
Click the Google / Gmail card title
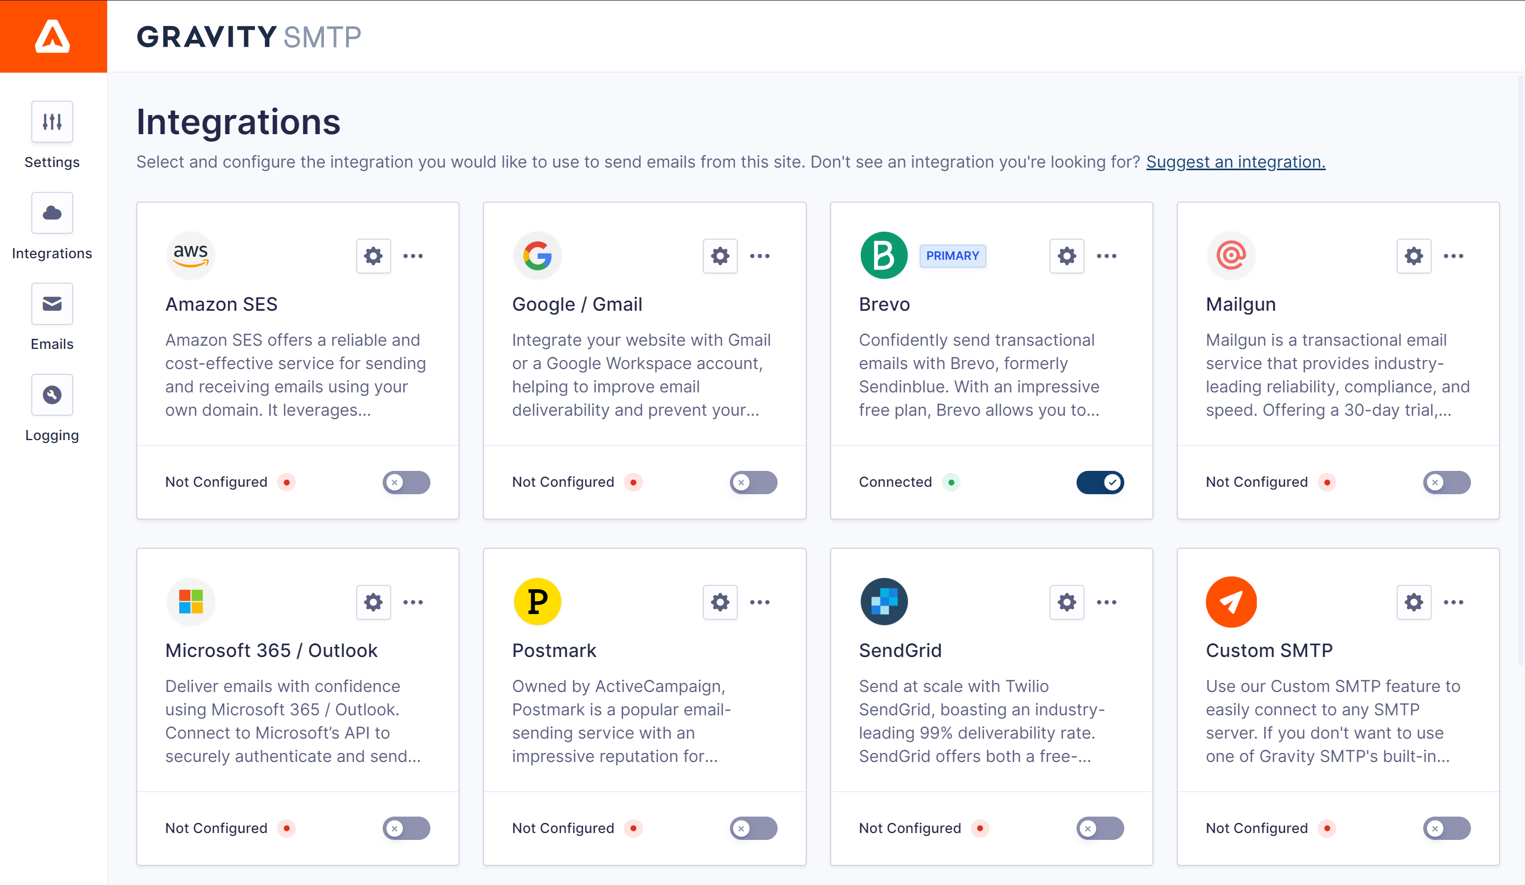[577, 304]
